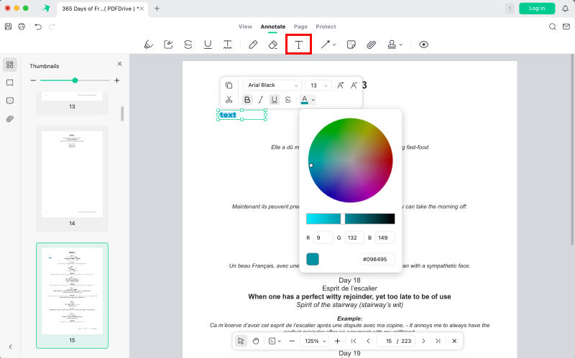The height and width of the screenshot is (358, 575).
Task: Pick a color on the color wheel
Action: 350,160
